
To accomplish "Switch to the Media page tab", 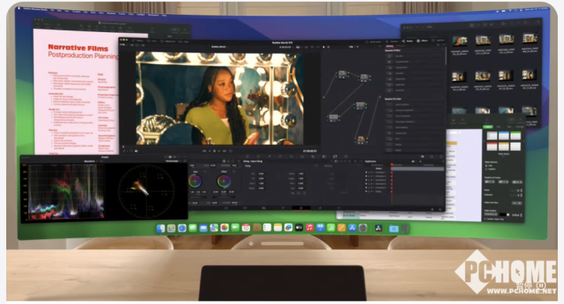I will pyautogui.click(x=226, y=208).
